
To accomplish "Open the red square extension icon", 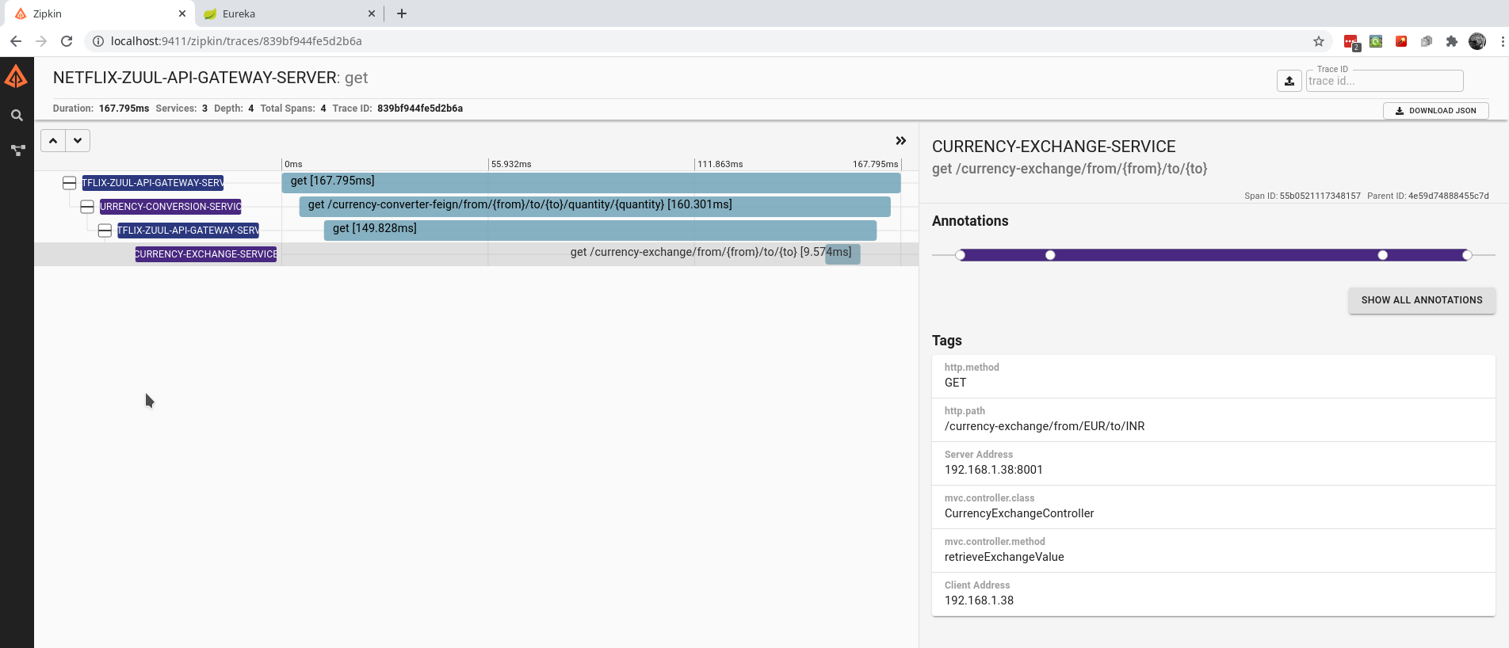I will tap(1401, 41).
